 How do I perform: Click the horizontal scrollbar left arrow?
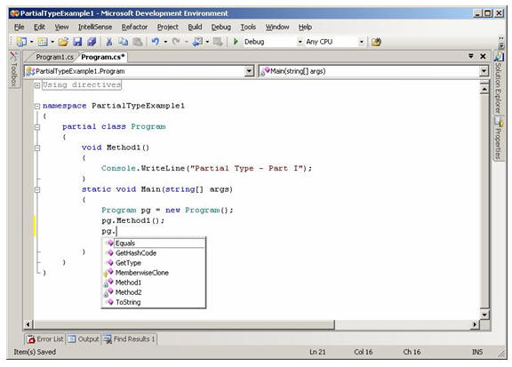click(x=28, y=324)
